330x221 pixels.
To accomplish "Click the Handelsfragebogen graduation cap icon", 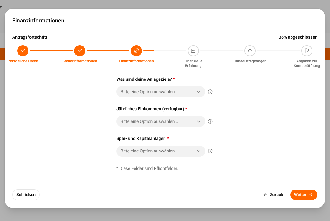I will (x=250, y=51).
